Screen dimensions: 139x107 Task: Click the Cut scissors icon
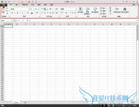7,8
